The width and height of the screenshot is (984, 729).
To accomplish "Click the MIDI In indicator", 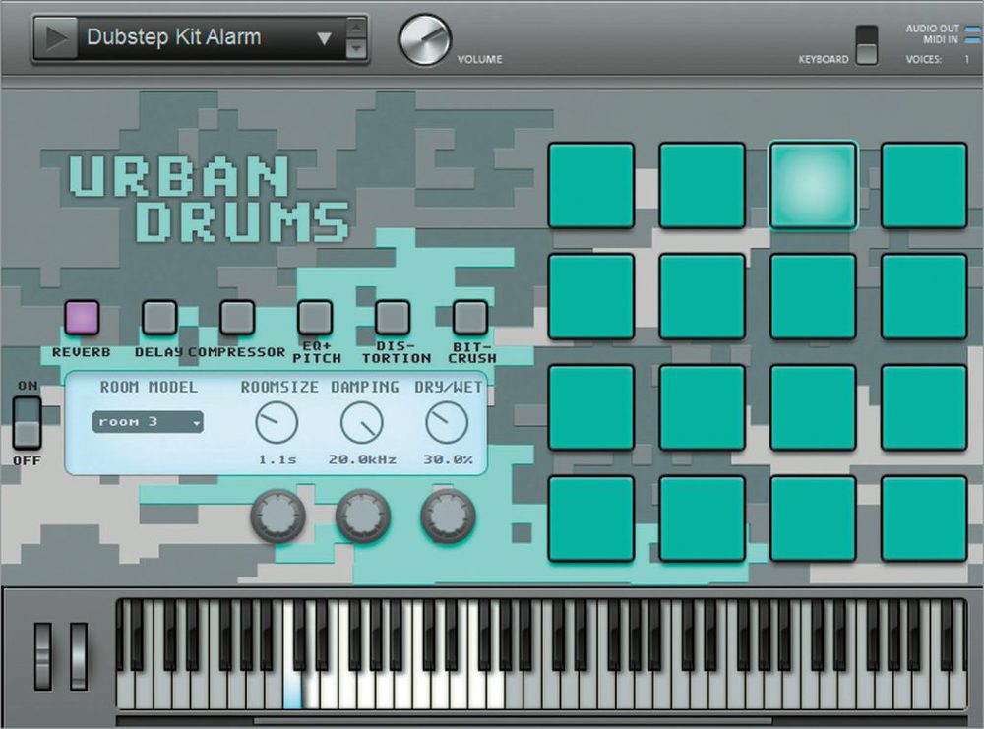I will pos(972,39).
